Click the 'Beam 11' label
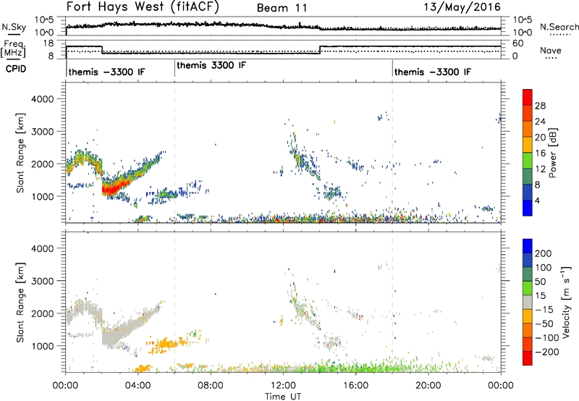The width and height of the screenshot is (579, 401). [x=282, y=8]
